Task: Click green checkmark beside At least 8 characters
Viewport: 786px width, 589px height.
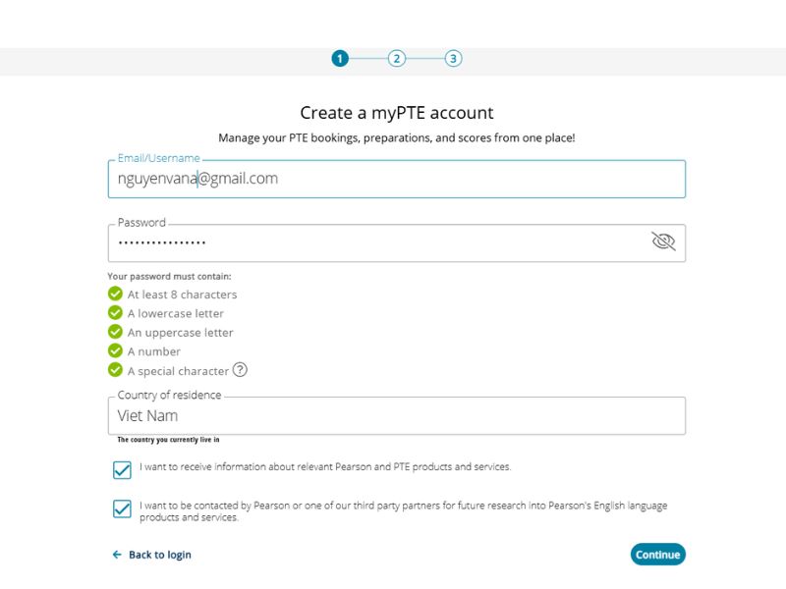Action: 115,294
